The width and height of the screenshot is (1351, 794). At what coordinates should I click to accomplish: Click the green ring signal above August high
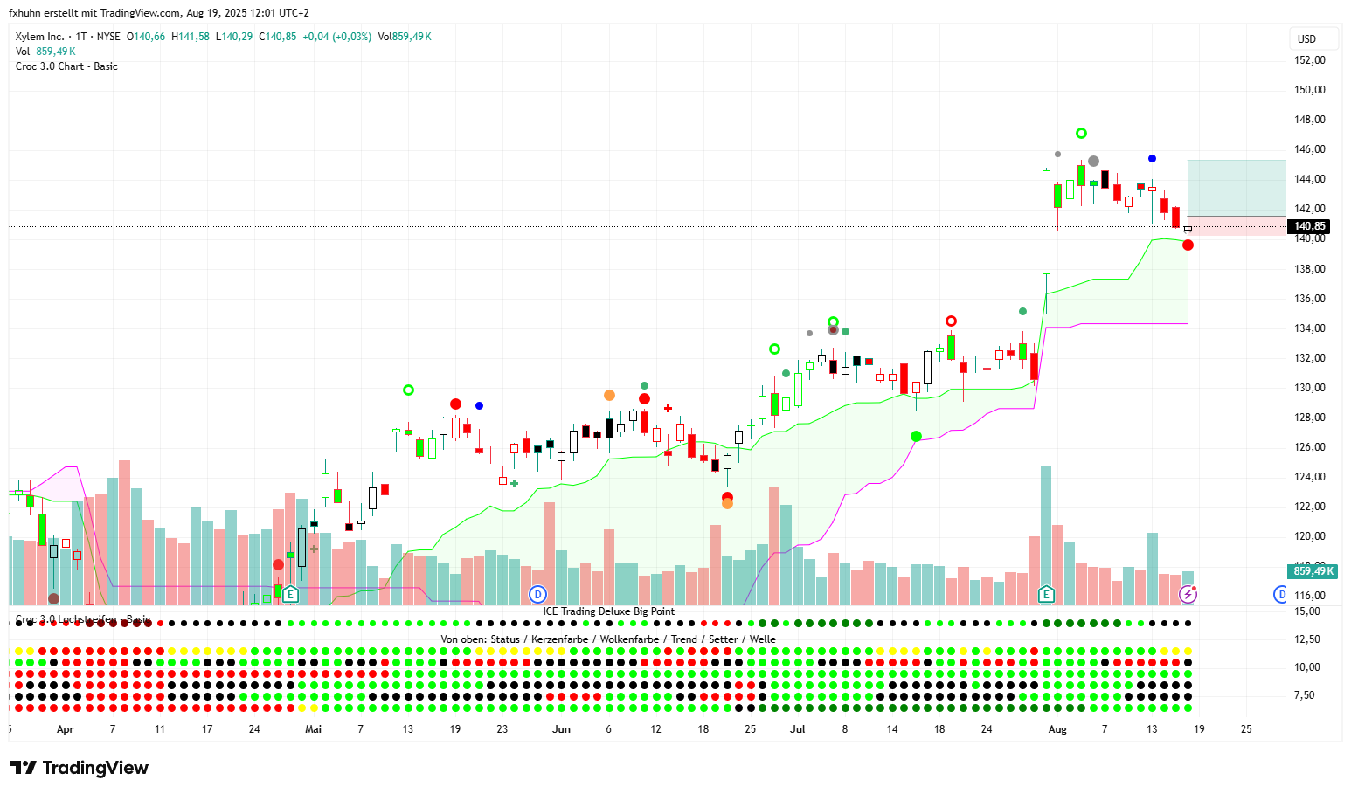pos(1081,134)
